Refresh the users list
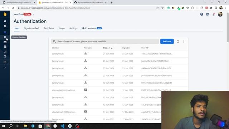The image size is (229, 129). coord(178,42)
